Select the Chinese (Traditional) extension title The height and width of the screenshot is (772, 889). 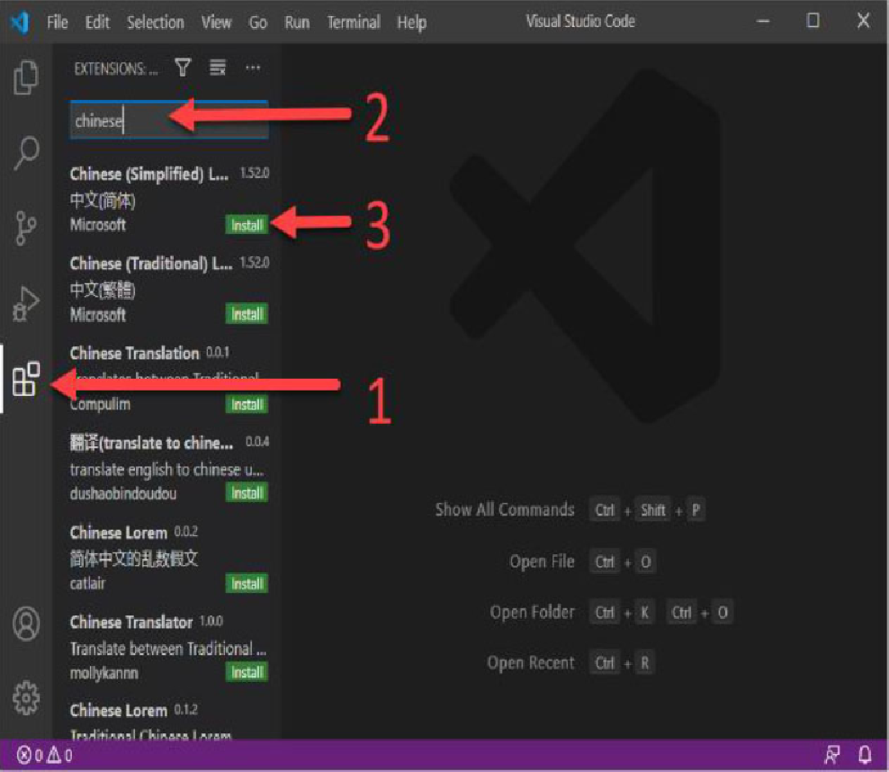pos(151,264)
